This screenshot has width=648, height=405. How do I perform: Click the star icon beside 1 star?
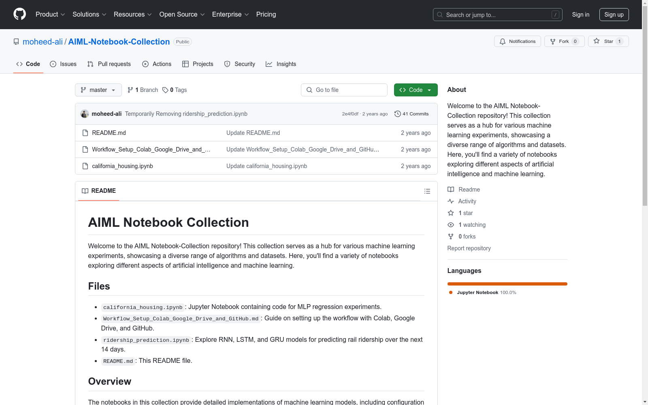451,213
